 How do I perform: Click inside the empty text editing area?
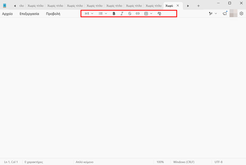(123, 88)
